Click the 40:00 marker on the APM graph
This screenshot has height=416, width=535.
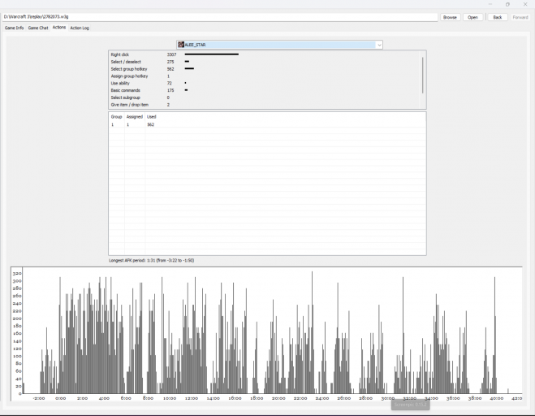[497, 398]
